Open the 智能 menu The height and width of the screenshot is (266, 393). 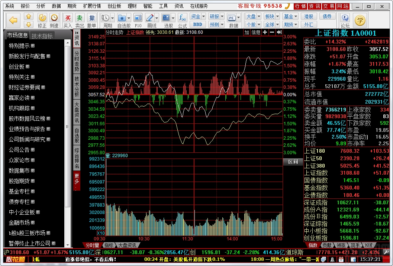coord(148,6)
